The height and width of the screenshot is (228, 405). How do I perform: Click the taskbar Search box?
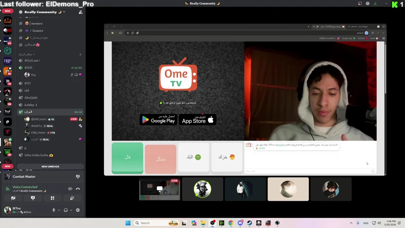[x=156, y=223]
